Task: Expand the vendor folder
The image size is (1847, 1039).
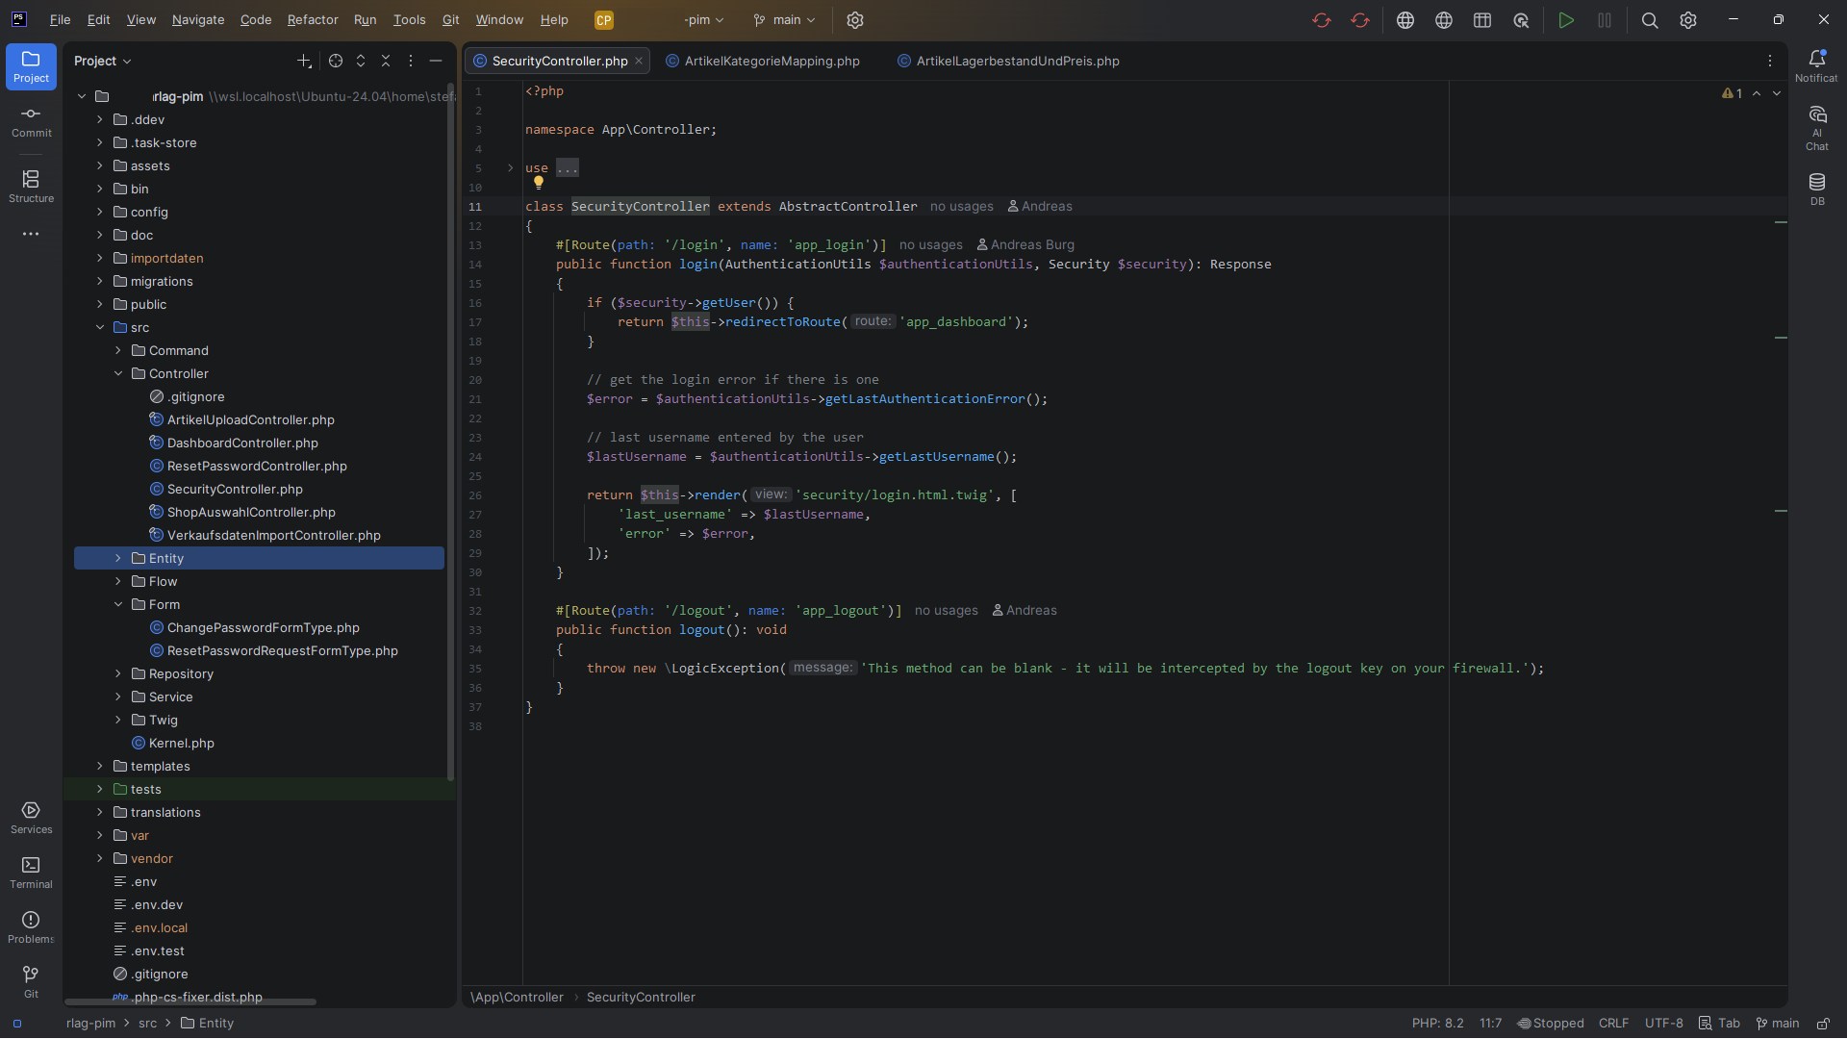Action: (100, 858)
